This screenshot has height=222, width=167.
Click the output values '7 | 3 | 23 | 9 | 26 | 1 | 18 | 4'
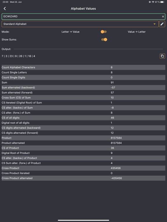tap(18, 56)
